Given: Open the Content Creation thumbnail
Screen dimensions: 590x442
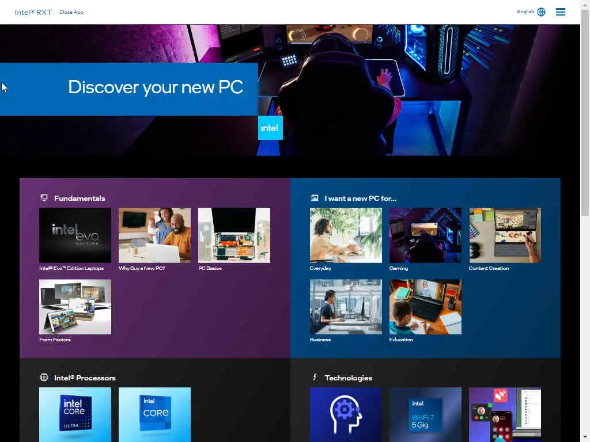Looking at the screenshot, I should pyautogui.click(x=505, y=235).
